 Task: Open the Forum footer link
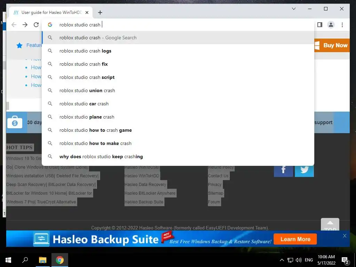click(x=214, y=202)
